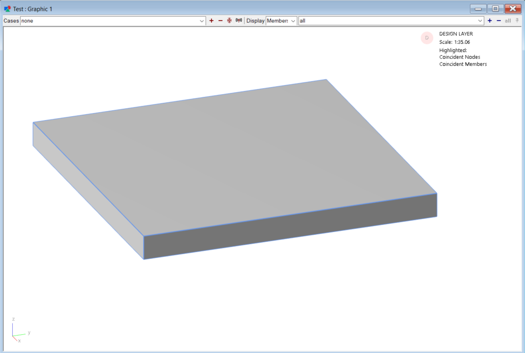Screen dimensions: 525x353
Task: Click the red minus icon next to Cases
Action: 220,21
